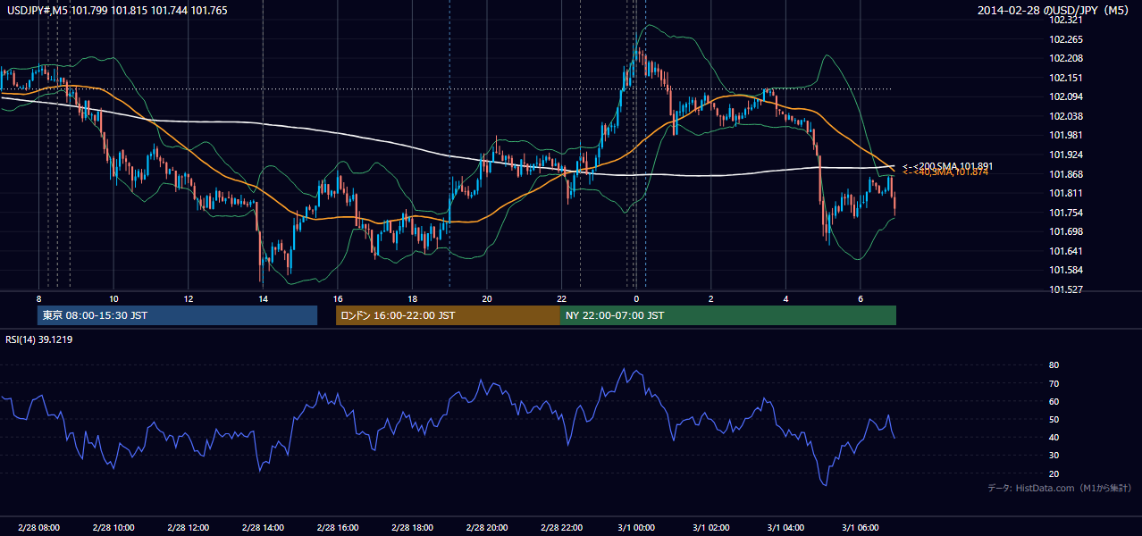Click the 2/28 16:00 bottom time label

pyautogui.click(x=338, y=527)
